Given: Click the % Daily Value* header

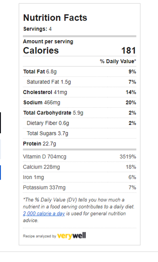Looking at the screenshot, I should tap(118, 61).
